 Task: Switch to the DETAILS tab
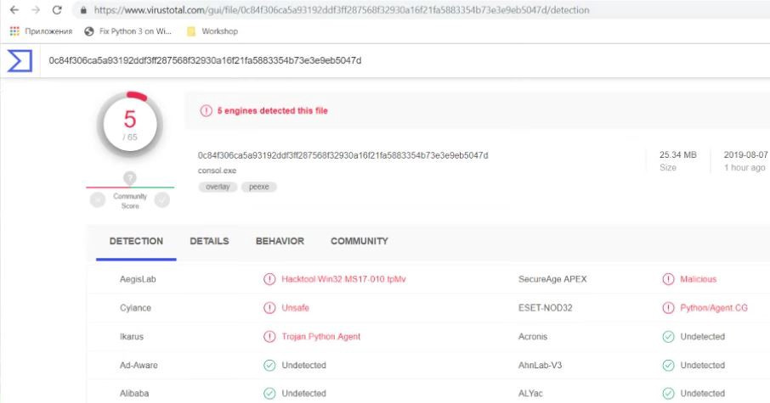pos(209,241)
